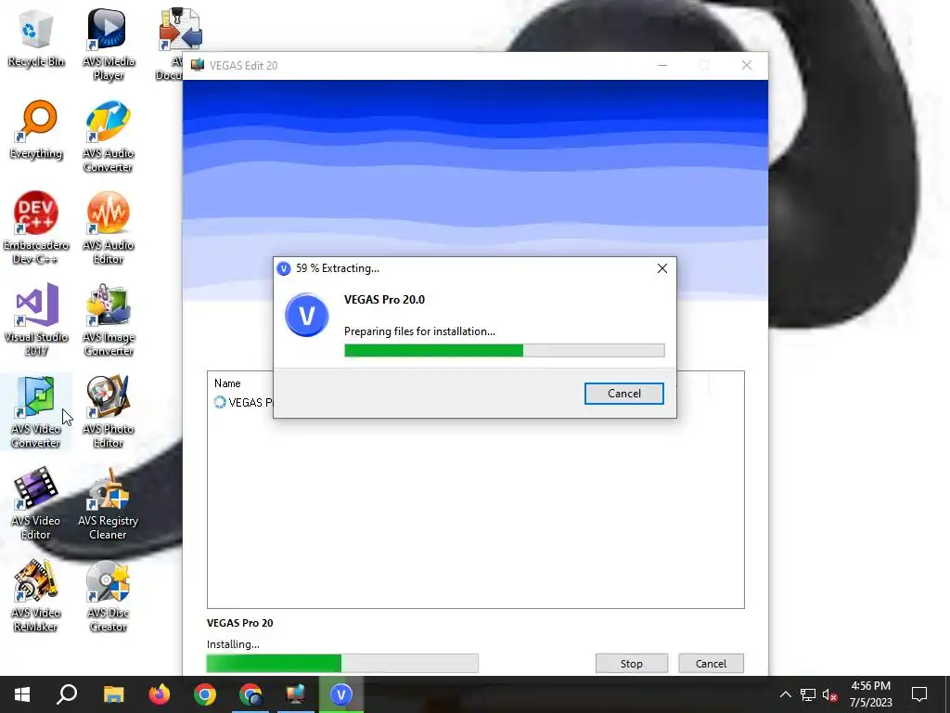This screenshot has height=713, width=950.
Task: Select the Visual Studio 2017 desktop icon
Action: pyautogui.click(x=36, y=319)
